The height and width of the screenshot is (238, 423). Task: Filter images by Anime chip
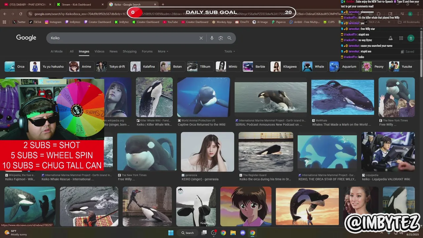click(x=81, y=66)
